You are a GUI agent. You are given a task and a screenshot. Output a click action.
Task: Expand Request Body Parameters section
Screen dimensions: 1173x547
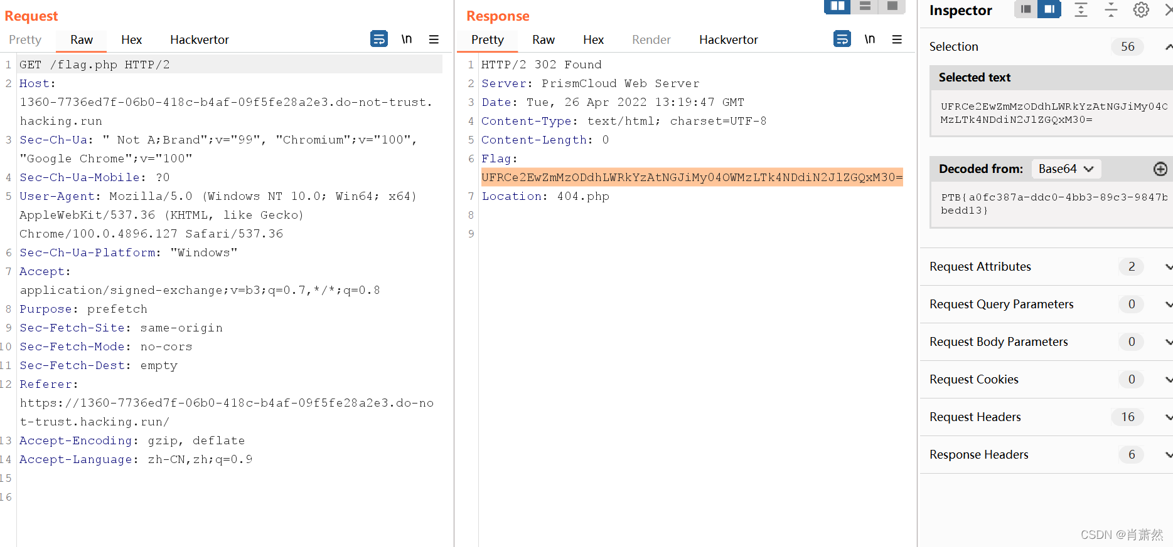pyautogui.click(x=1168, y=342)
